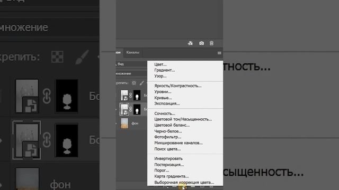Add Кривые... adjustment layer
This screenshot has height=190, width=339.
point(163,98)
